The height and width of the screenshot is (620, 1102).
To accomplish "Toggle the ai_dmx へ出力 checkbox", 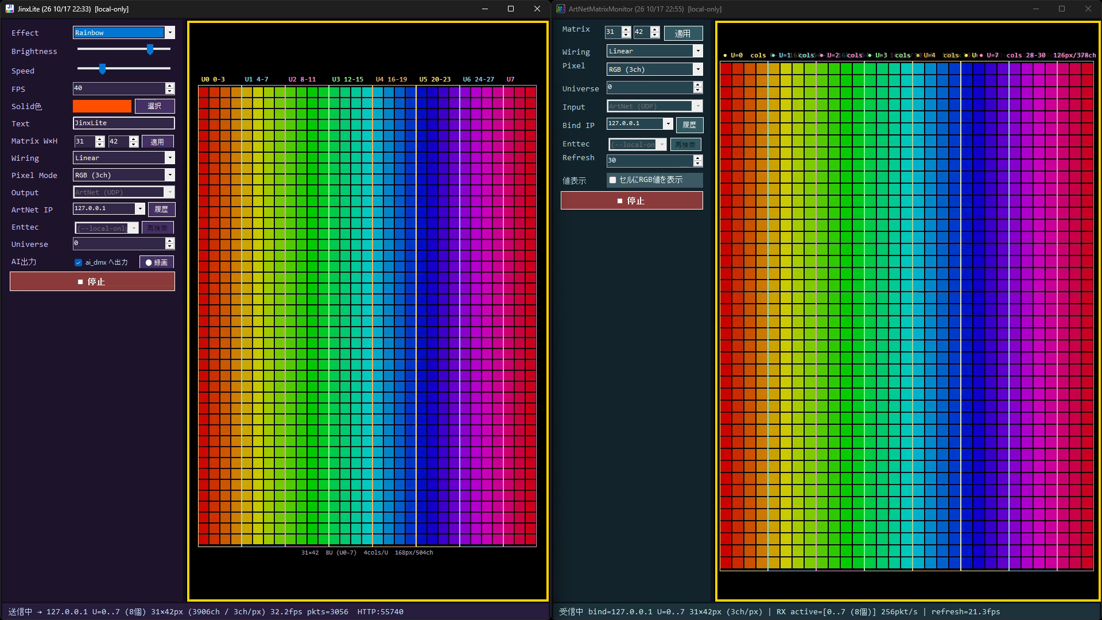I will 79,262.
